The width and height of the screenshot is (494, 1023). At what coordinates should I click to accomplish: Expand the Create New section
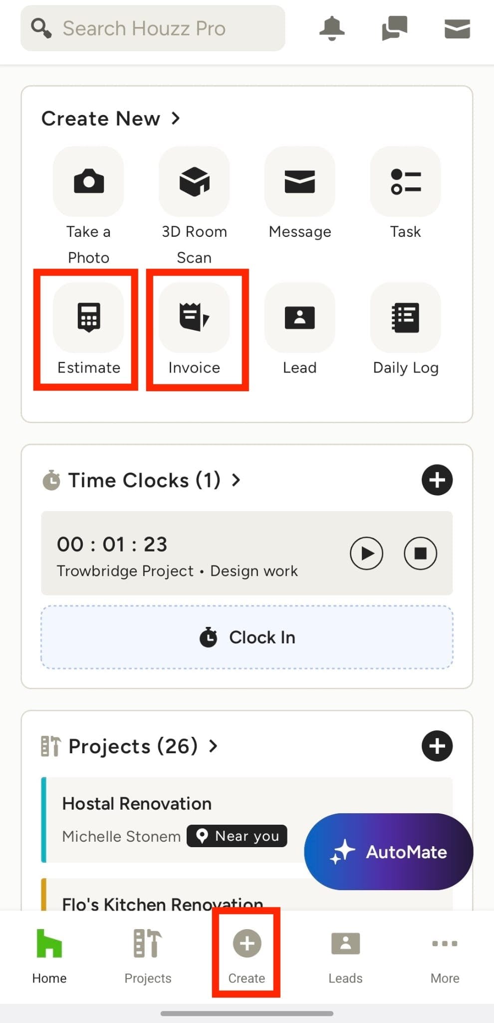pos(175,119)
